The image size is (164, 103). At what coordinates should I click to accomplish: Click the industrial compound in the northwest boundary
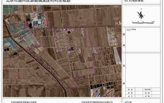[40, 20]
